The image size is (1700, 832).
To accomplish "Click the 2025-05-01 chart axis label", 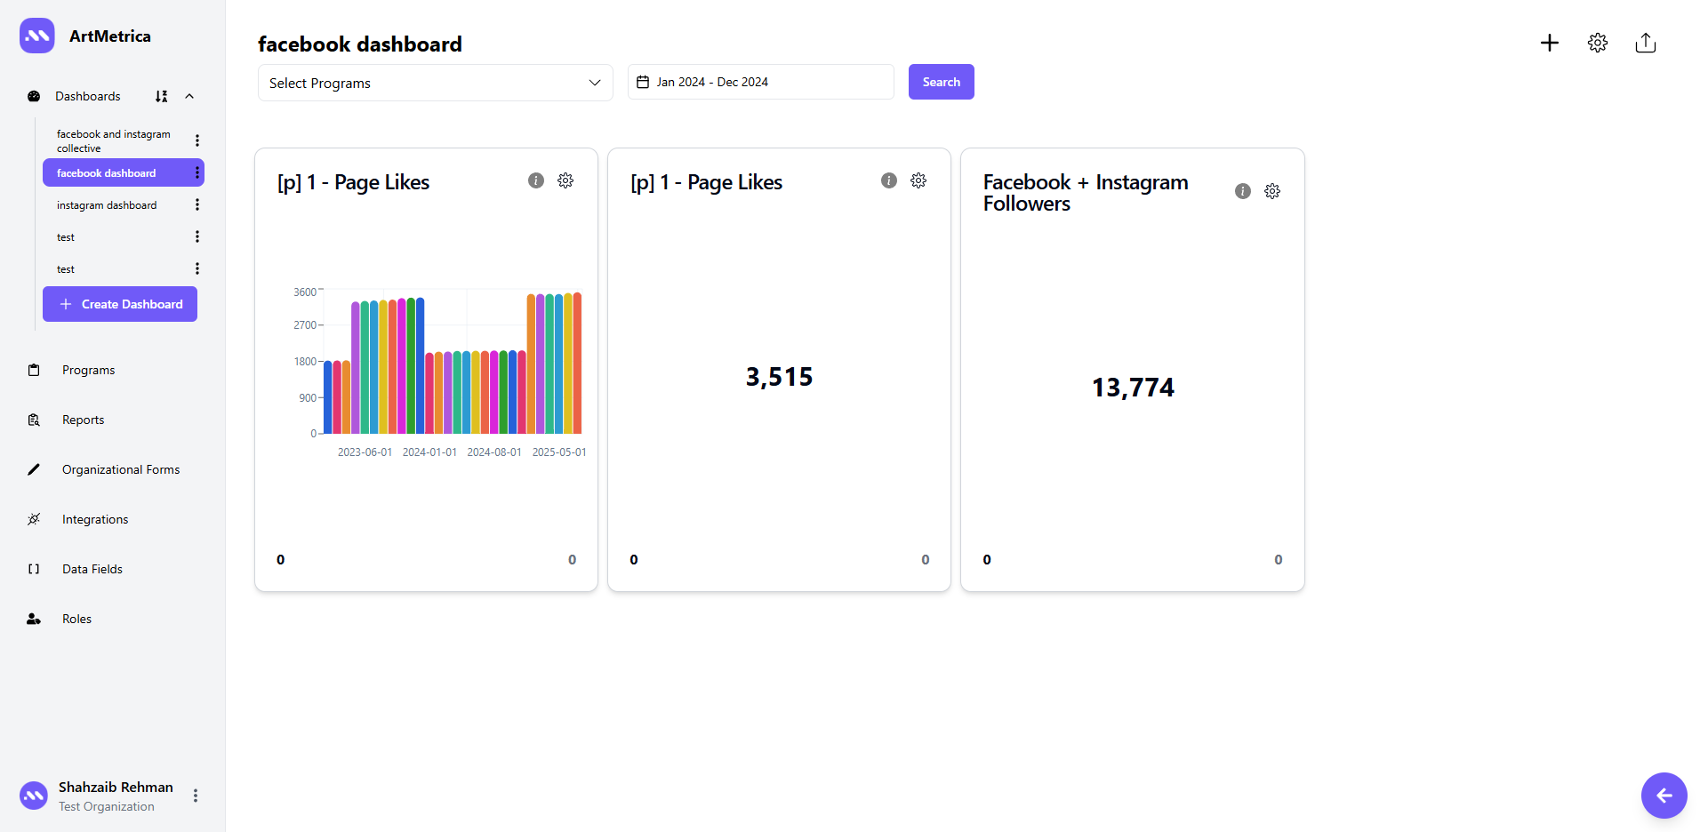I will pos(559,452).
